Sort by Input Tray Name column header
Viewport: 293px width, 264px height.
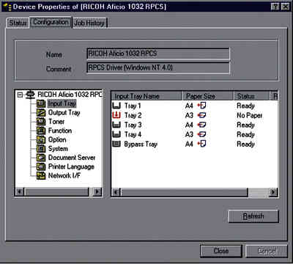(x=147, y=96)
